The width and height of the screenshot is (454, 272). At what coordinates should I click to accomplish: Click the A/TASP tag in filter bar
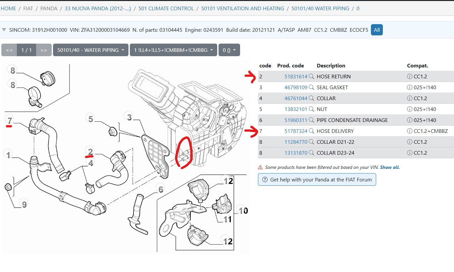click(286, 30)
